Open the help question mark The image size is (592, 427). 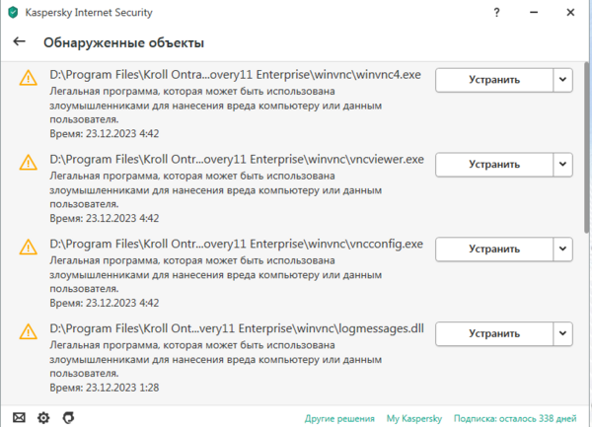tap(497, 14)
